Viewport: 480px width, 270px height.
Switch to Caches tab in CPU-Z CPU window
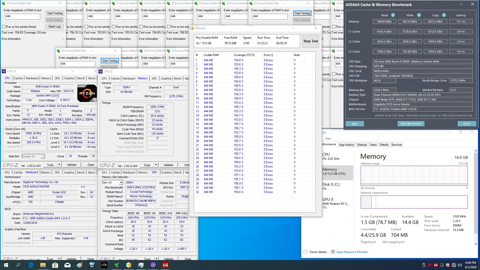coord(18,78)
